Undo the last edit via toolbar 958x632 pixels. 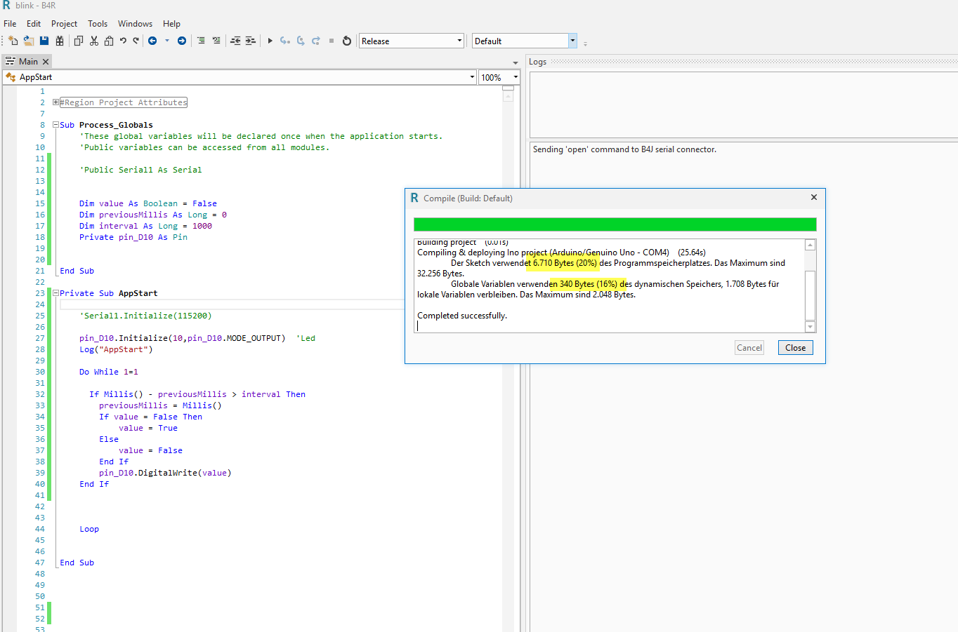(x=123, y=41)
